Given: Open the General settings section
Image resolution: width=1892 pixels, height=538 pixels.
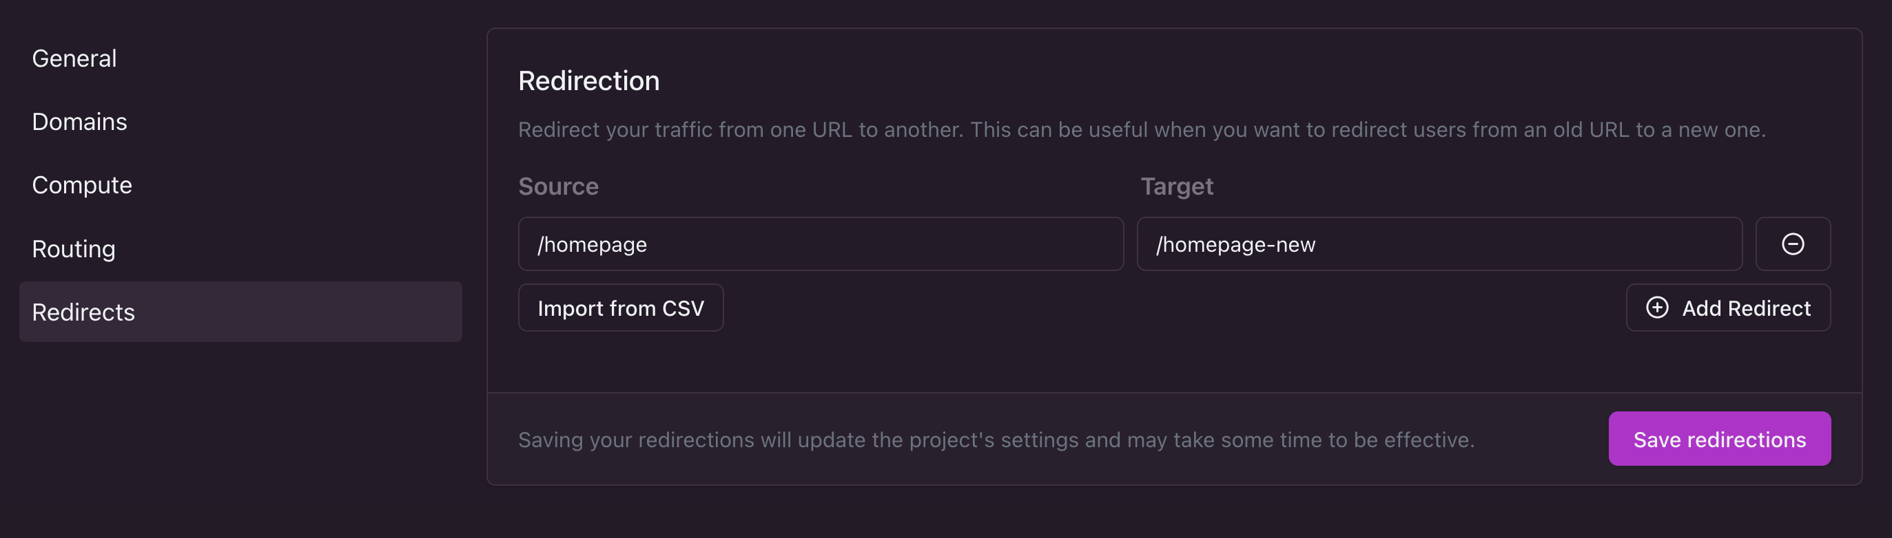Looking at the screenshot, I should pyautogui.click(x=74, y=58).
